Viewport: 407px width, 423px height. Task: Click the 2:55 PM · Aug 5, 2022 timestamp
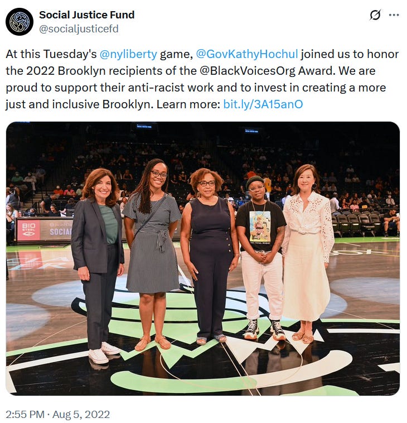click(x=57, y=415)
